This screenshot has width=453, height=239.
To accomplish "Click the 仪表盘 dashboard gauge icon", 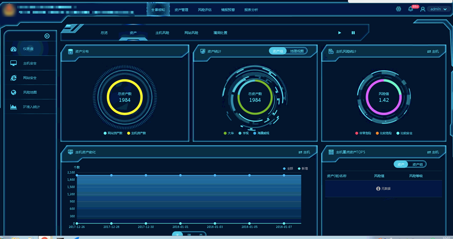I will pyautogui.click(x=13, y=49).
